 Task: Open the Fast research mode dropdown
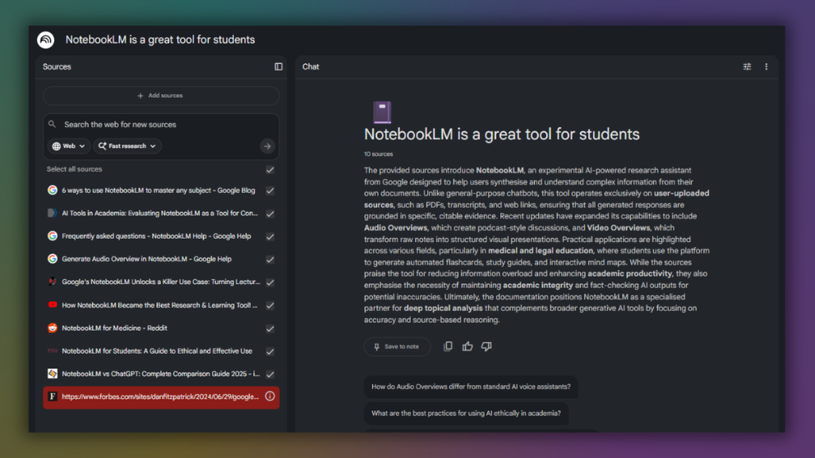point(127,146)
